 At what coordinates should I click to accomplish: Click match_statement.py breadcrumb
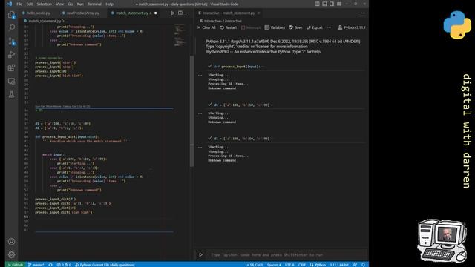[x=45, y=21]
